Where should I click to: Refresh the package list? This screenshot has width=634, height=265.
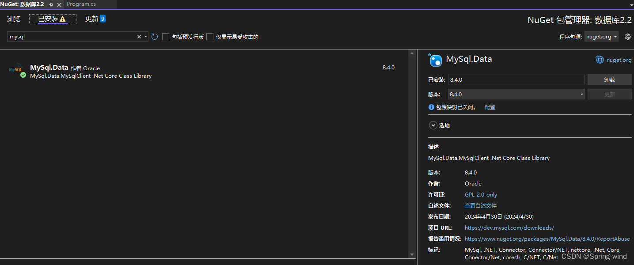click(155, 37)
